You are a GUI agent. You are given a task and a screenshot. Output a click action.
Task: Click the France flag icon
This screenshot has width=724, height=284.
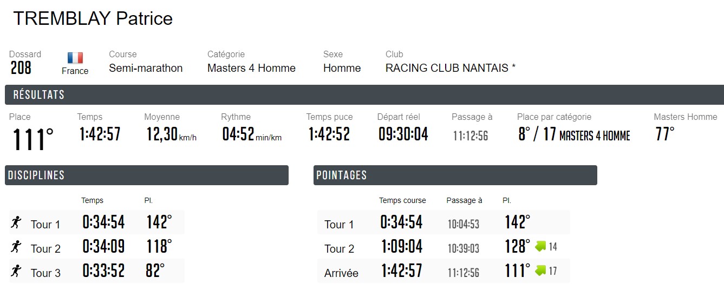tap(75, 58)
